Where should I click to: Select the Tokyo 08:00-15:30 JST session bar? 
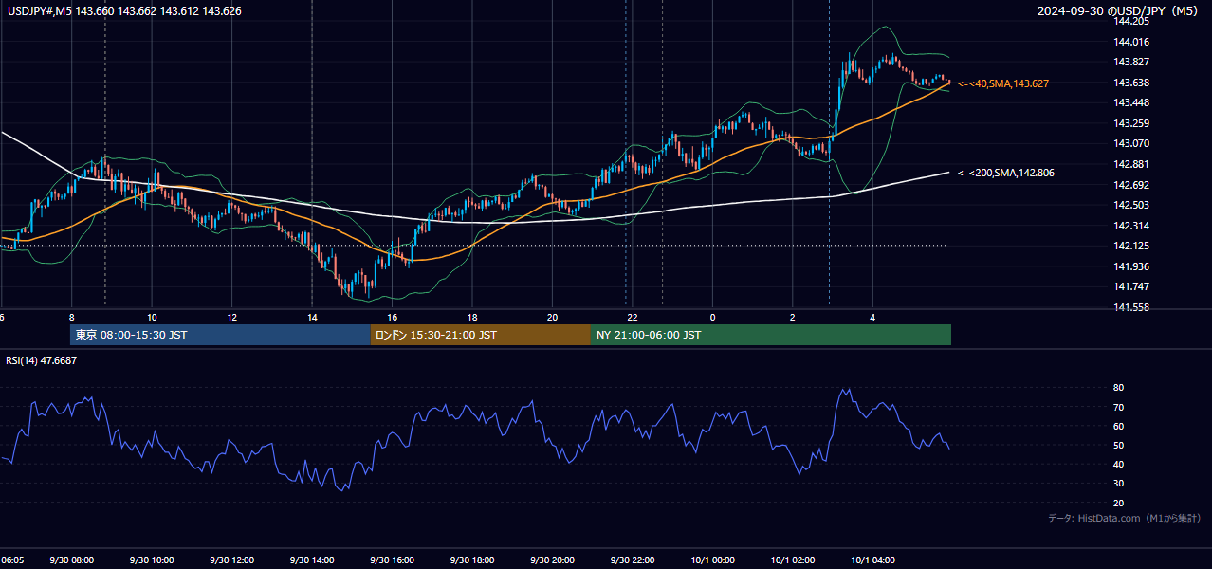(220, 335)
